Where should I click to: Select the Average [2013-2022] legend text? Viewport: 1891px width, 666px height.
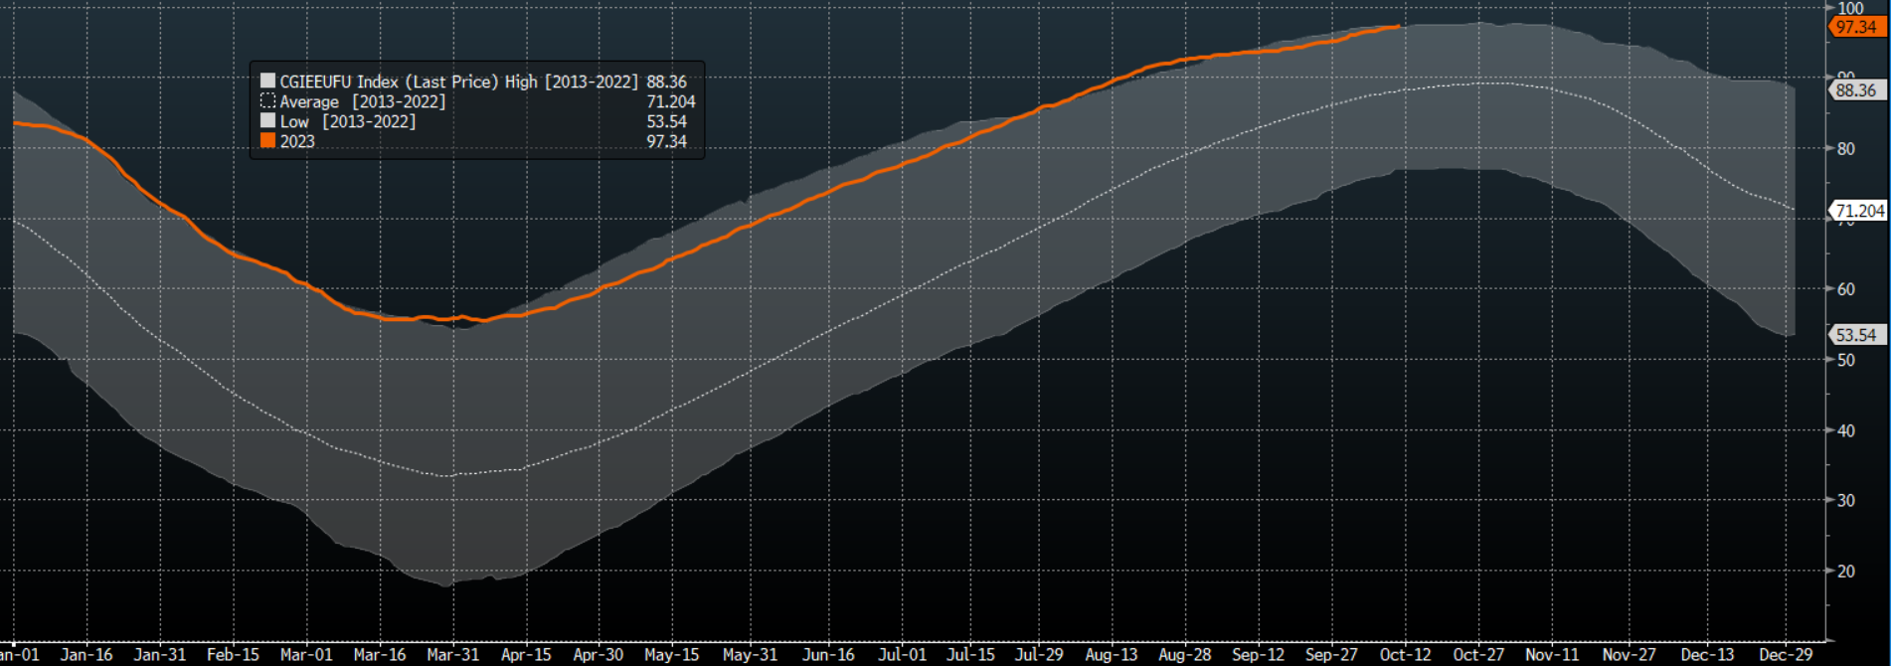click(363, 101)
